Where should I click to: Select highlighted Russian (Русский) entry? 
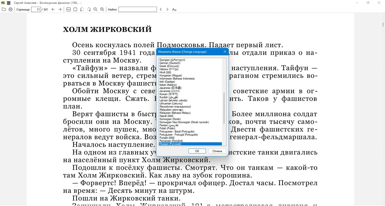pos(190,144)
